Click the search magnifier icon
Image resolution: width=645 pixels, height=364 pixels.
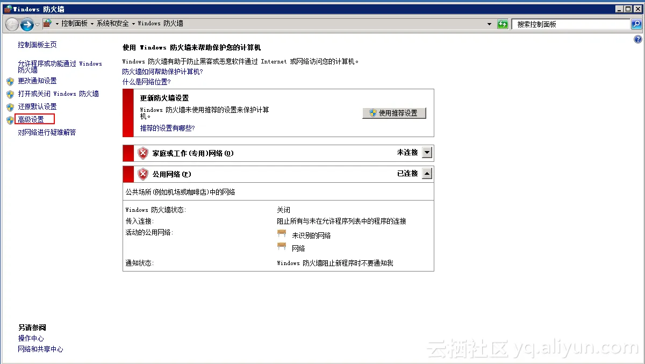click(637, 24)
